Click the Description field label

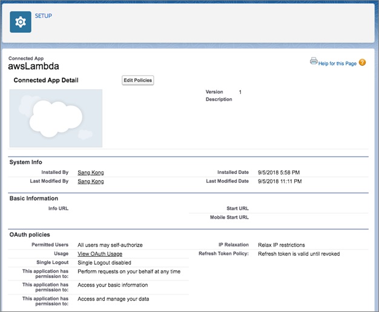tap(219, 99)
